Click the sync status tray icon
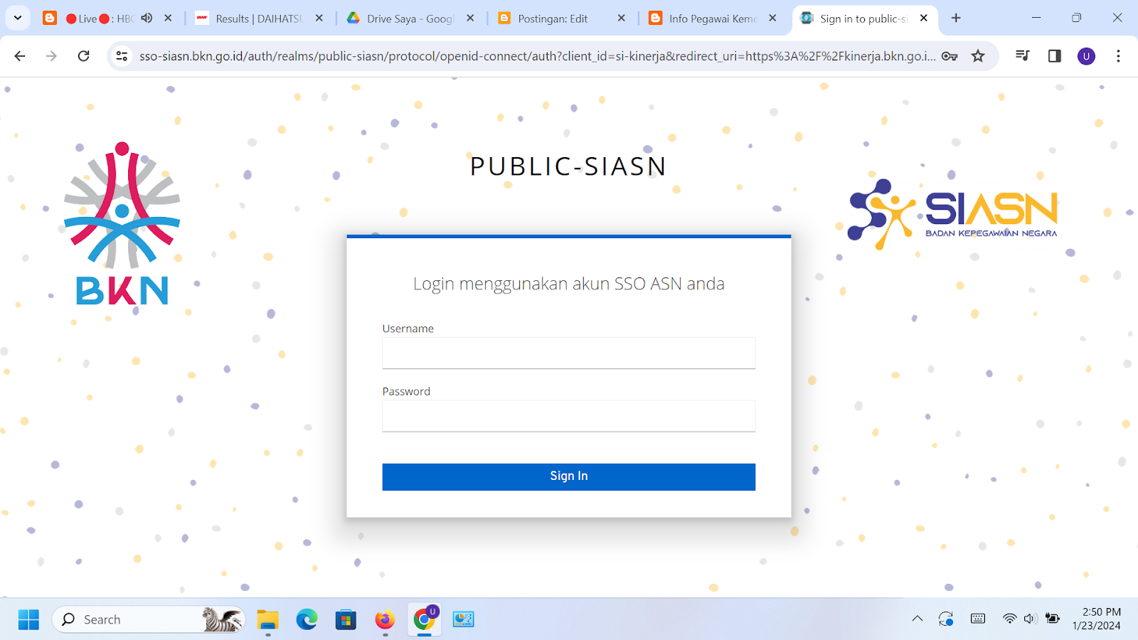 (x=946, y=619)
